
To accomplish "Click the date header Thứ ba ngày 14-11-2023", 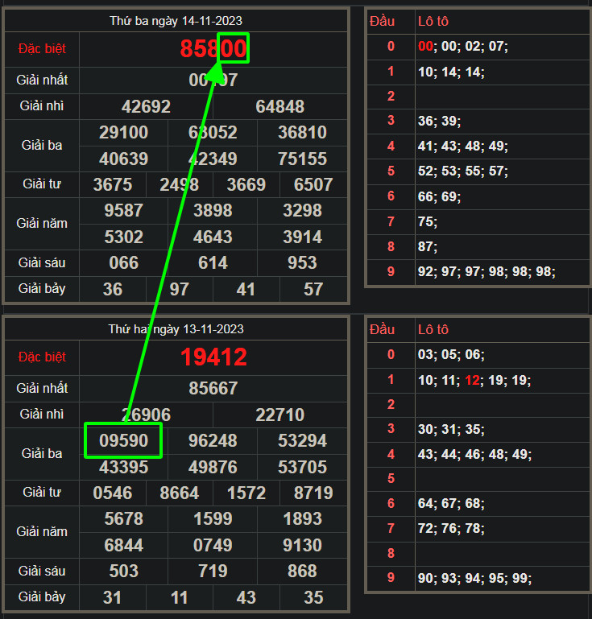I will 176,21.
